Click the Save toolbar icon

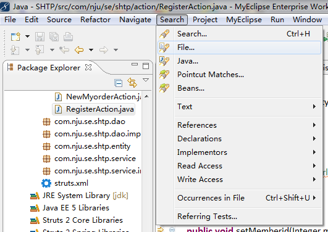[x=40, y=36]
